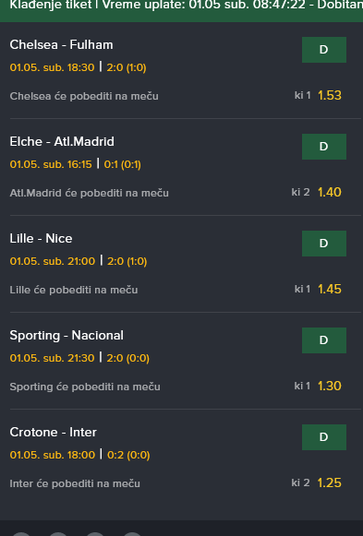The height and width of the screenshot is (536, 363).
Task: Open the Crotone - Inter match title
Action: point(53,432)
